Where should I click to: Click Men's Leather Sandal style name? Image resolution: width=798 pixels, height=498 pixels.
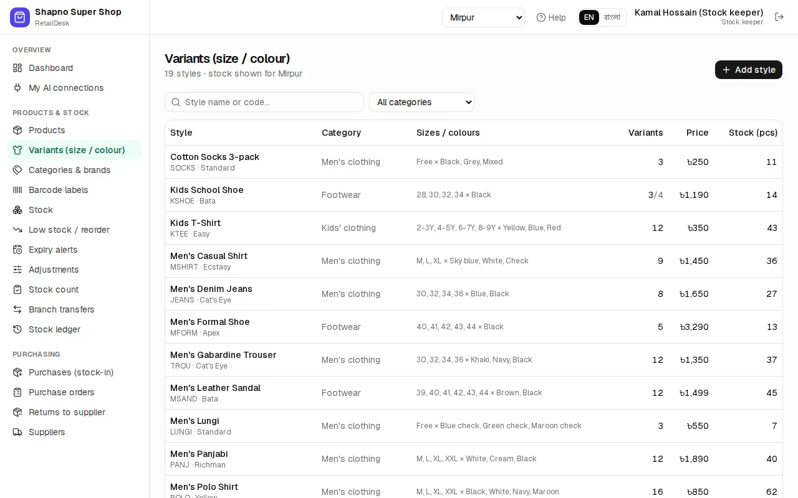215,388
